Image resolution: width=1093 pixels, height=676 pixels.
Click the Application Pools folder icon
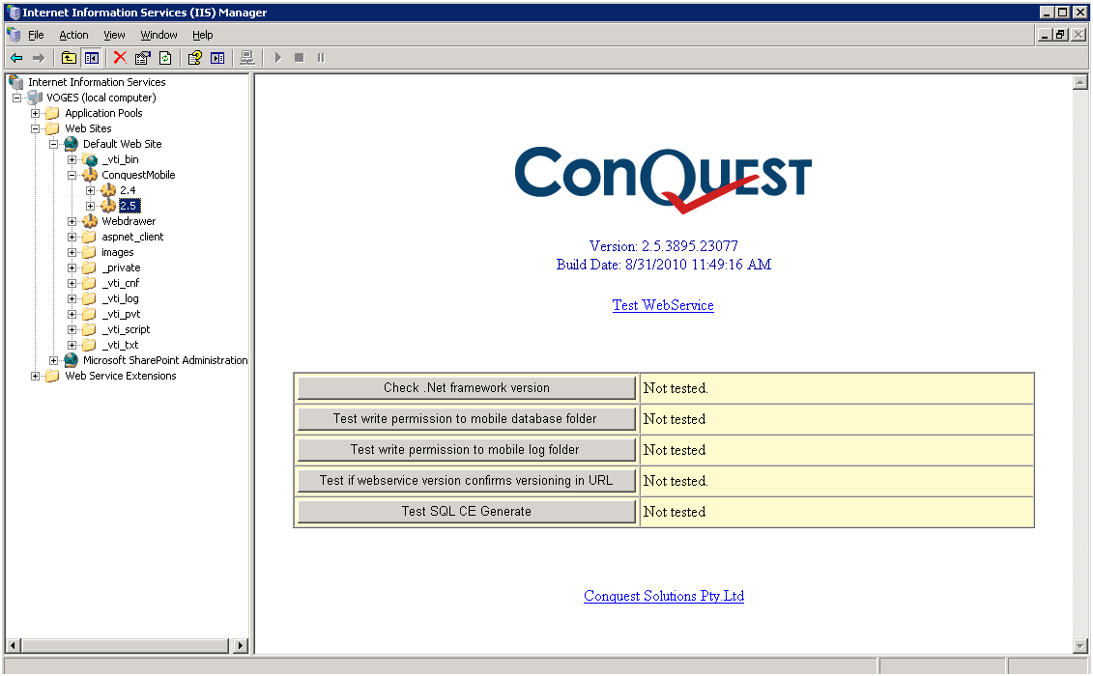[x=53, y=113]
